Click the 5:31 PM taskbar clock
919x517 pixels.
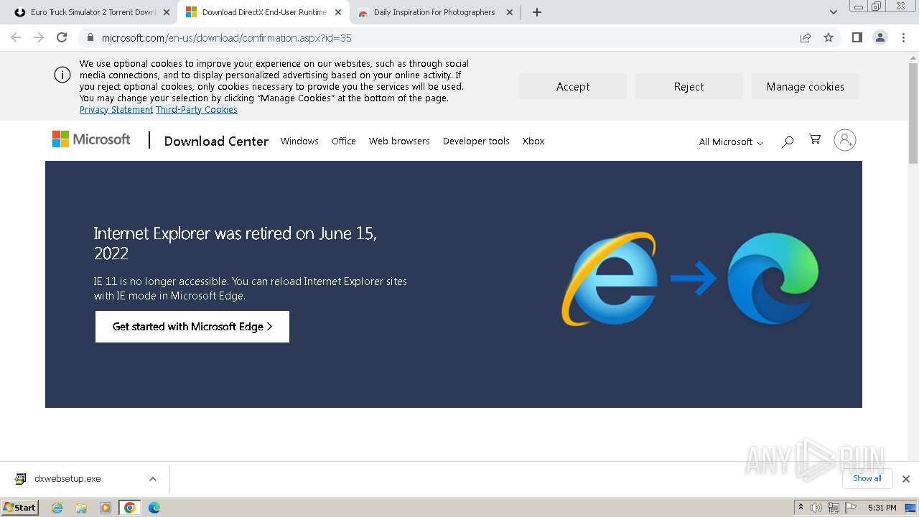(882, 508)
